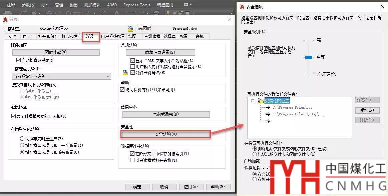Select the 系统 tab

(89, 36)
